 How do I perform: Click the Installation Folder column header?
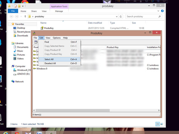[x=153, y=47]
